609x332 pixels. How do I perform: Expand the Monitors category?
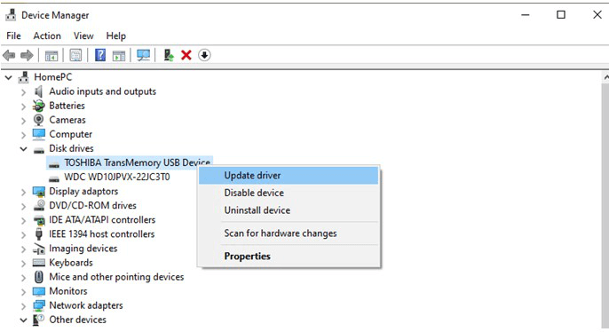click(x=23, y=292)
